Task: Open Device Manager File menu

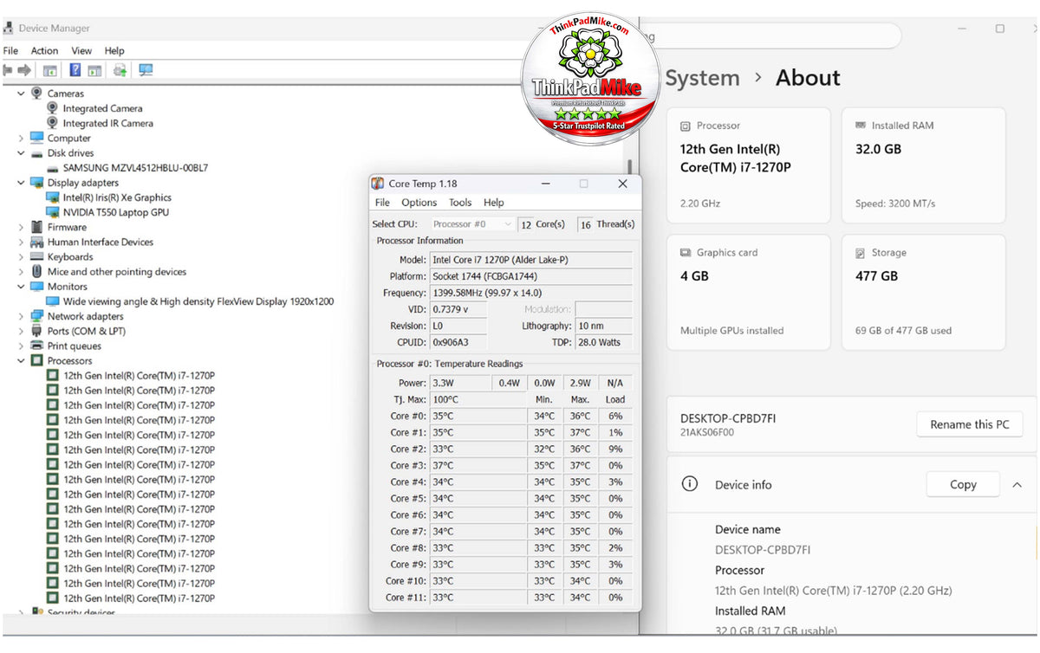Action: tap(10, 50)
